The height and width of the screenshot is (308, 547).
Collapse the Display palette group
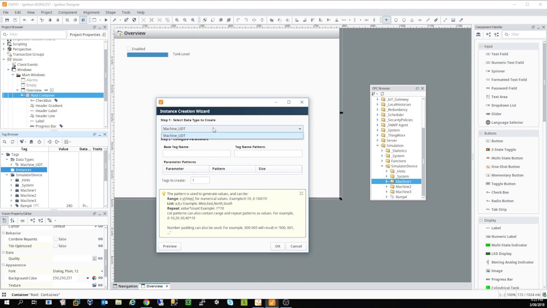point(481,220)
